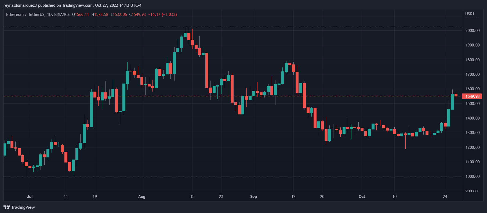This screenshot has height=213, width=487.
Task: Click the 2000.00 price axis label
Action: point(472,31)
